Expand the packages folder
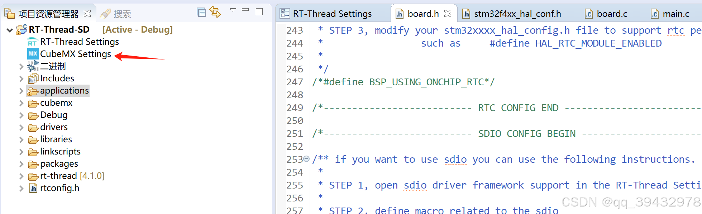This screenshot has width=702, height=214. point(21,164)
